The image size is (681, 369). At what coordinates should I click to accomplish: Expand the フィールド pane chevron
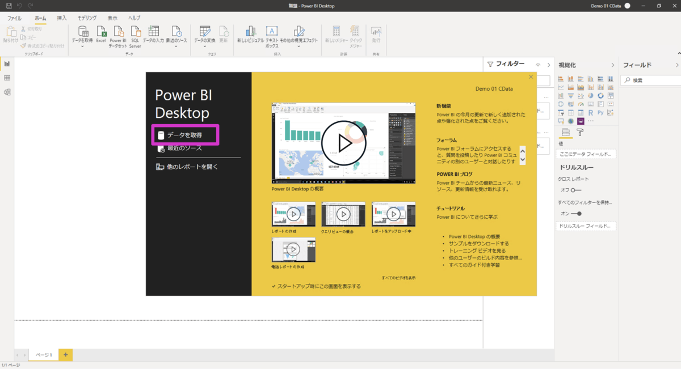677,65
